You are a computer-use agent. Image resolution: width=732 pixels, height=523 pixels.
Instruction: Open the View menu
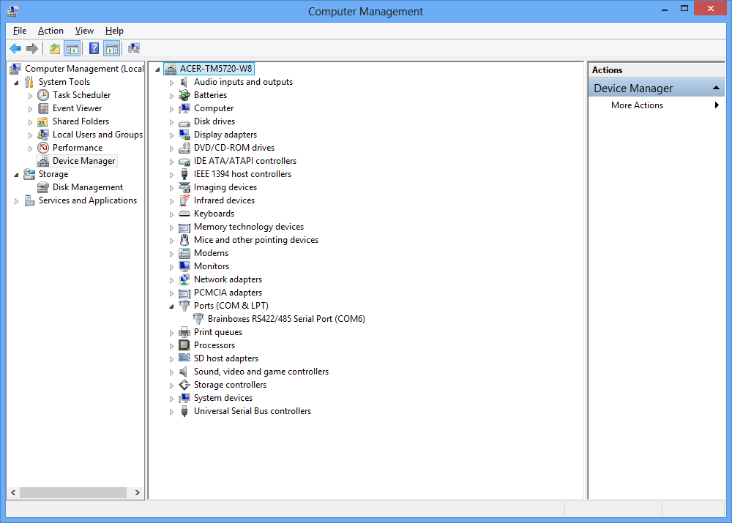tap(83, 31)
